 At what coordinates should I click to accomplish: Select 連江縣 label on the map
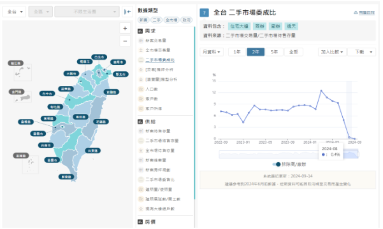coord(16,63)
